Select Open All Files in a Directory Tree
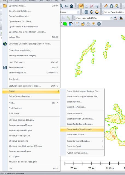The height and width of the screenshot is (175, 125). [x=31, y=27]
